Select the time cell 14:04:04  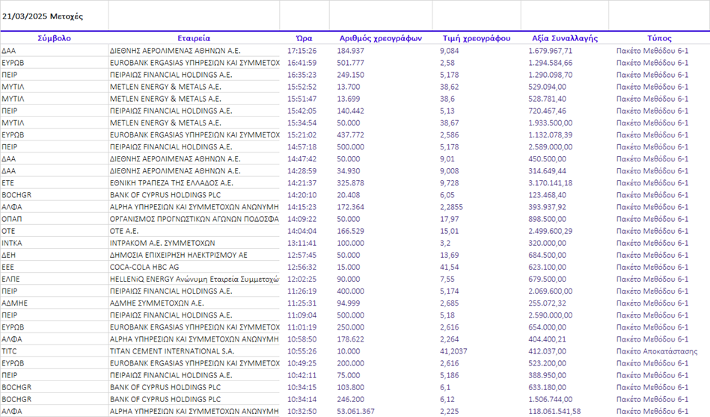point(302,231)
